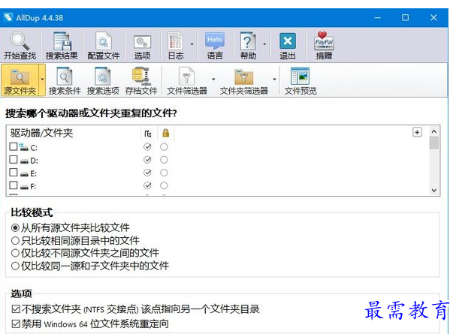
Task: Toggle 禁用 Windows 64 位文件系统重定向 checkbox
Action: click(16, 323)
